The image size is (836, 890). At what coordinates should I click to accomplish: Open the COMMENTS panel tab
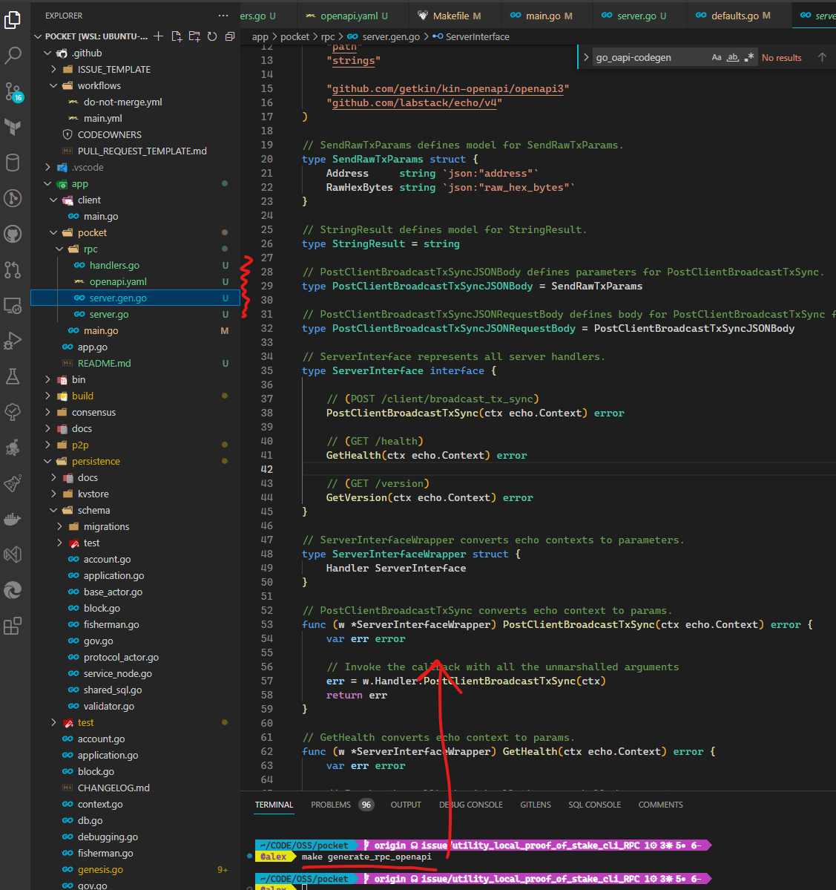pos(660,805)
